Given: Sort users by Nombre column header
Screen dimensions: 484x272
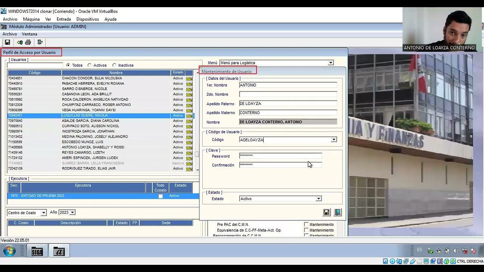Looking at the screenshot, I should 116,73.
